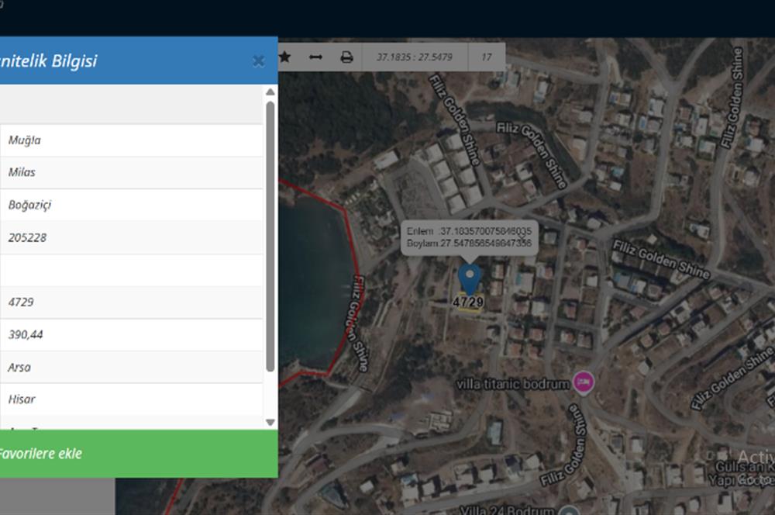This screenshot has width=775, height=515.
Task: Click the Enlem/Boylam coordinate popup
Action: [x=469, y=237]
